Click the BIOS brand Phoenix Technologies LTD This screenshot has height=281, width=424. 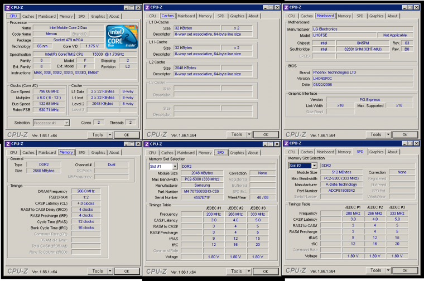point(362,72)
